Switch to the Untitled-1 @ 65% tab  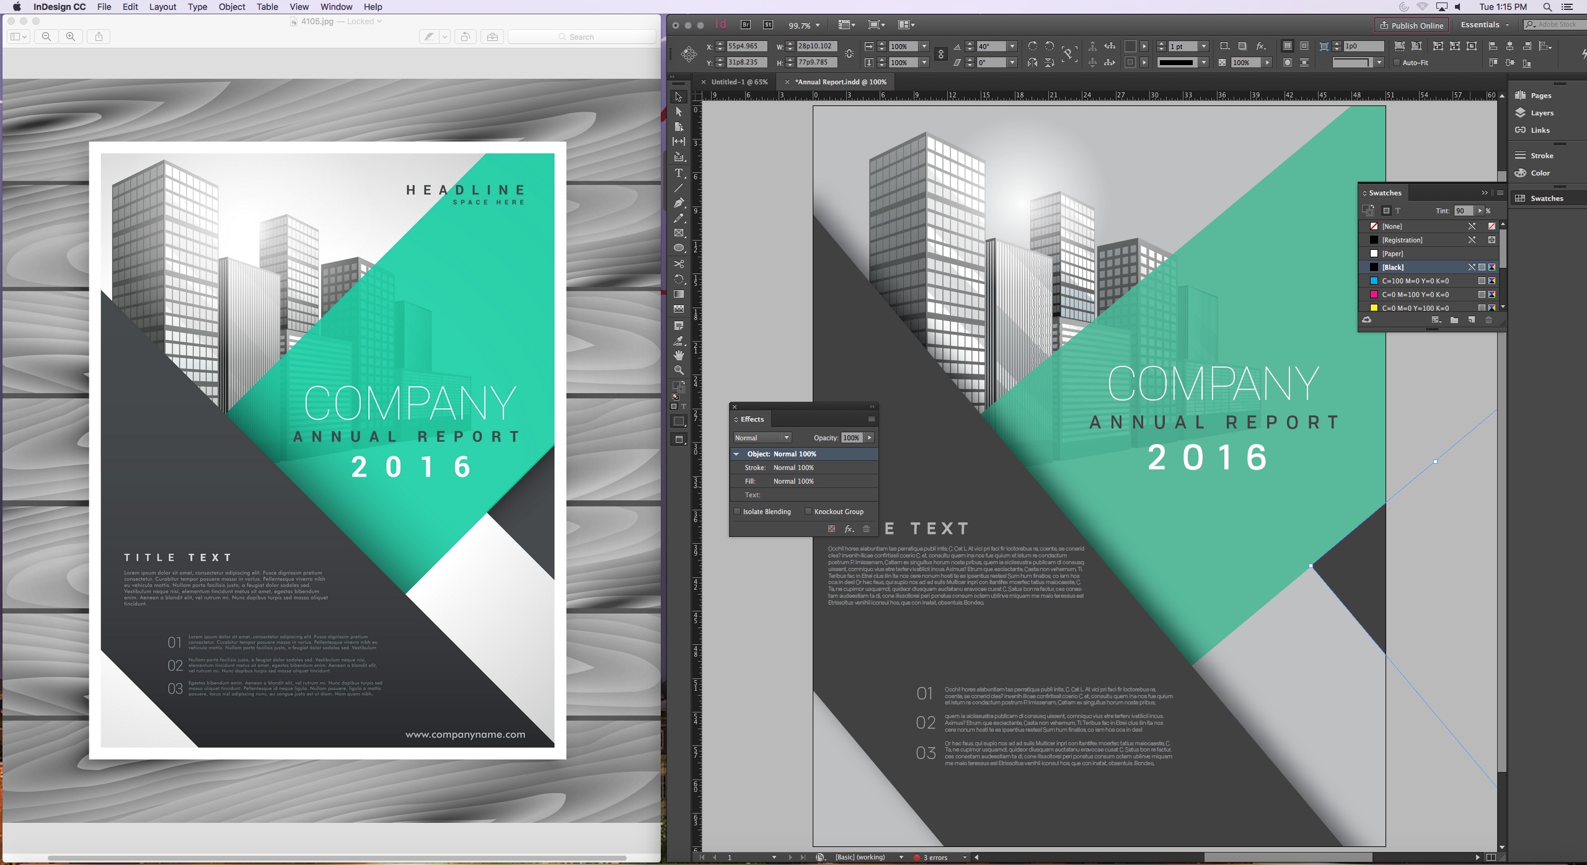coord(739,82)
